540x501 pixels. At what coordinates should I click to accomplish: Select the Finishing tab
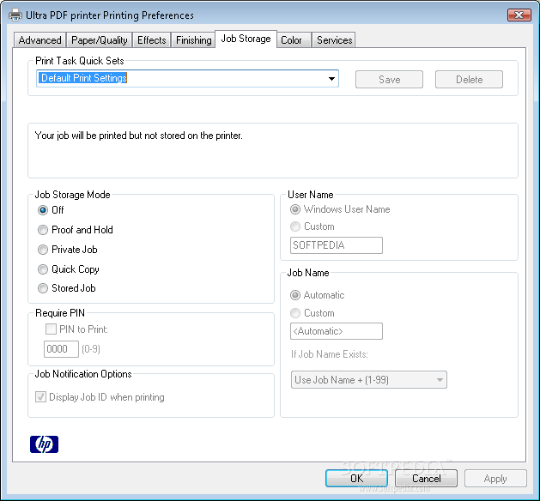[193, 40]
